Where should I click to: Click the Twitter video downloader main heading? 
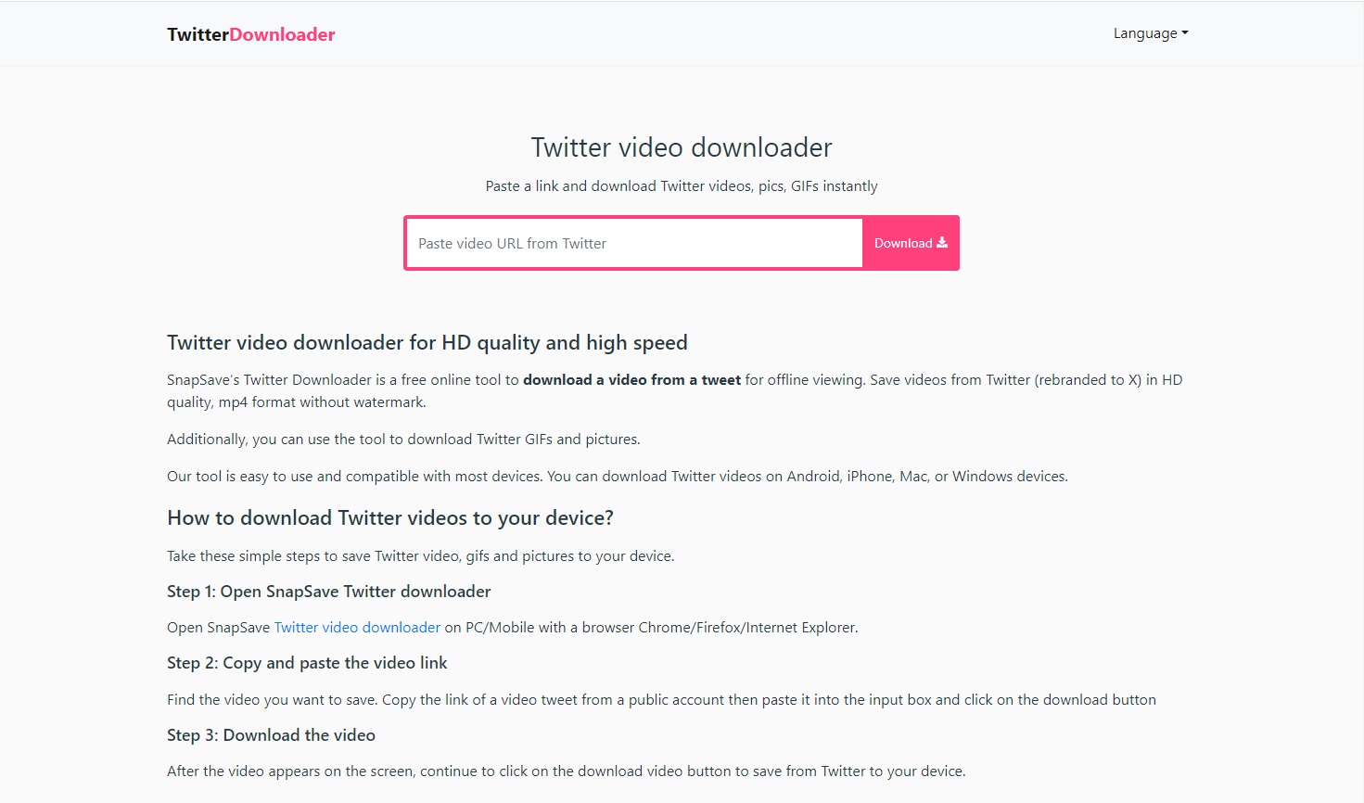682,147
